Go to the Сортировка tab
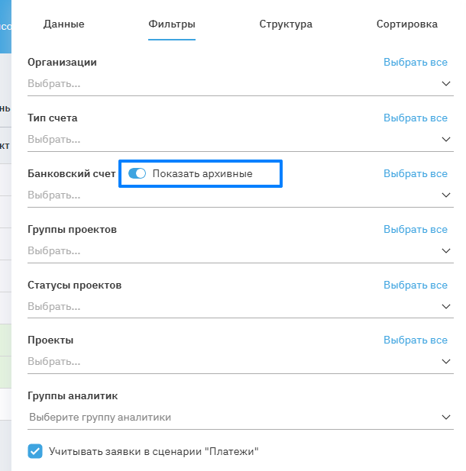 (407, 24)
